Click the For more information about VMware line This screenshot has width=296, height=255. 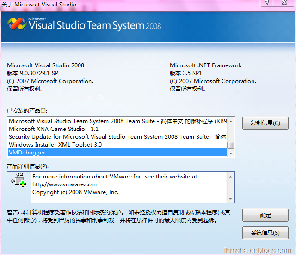115,177
